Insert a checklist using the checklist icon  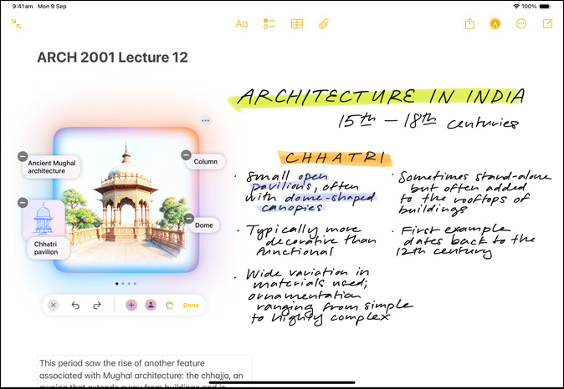tap(269, 24)
